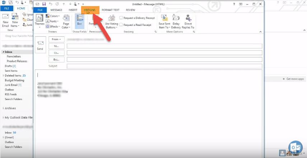Viewport: 307px width, 158px height.
Task: Open the Insert tab
Action: coord(73,10)
